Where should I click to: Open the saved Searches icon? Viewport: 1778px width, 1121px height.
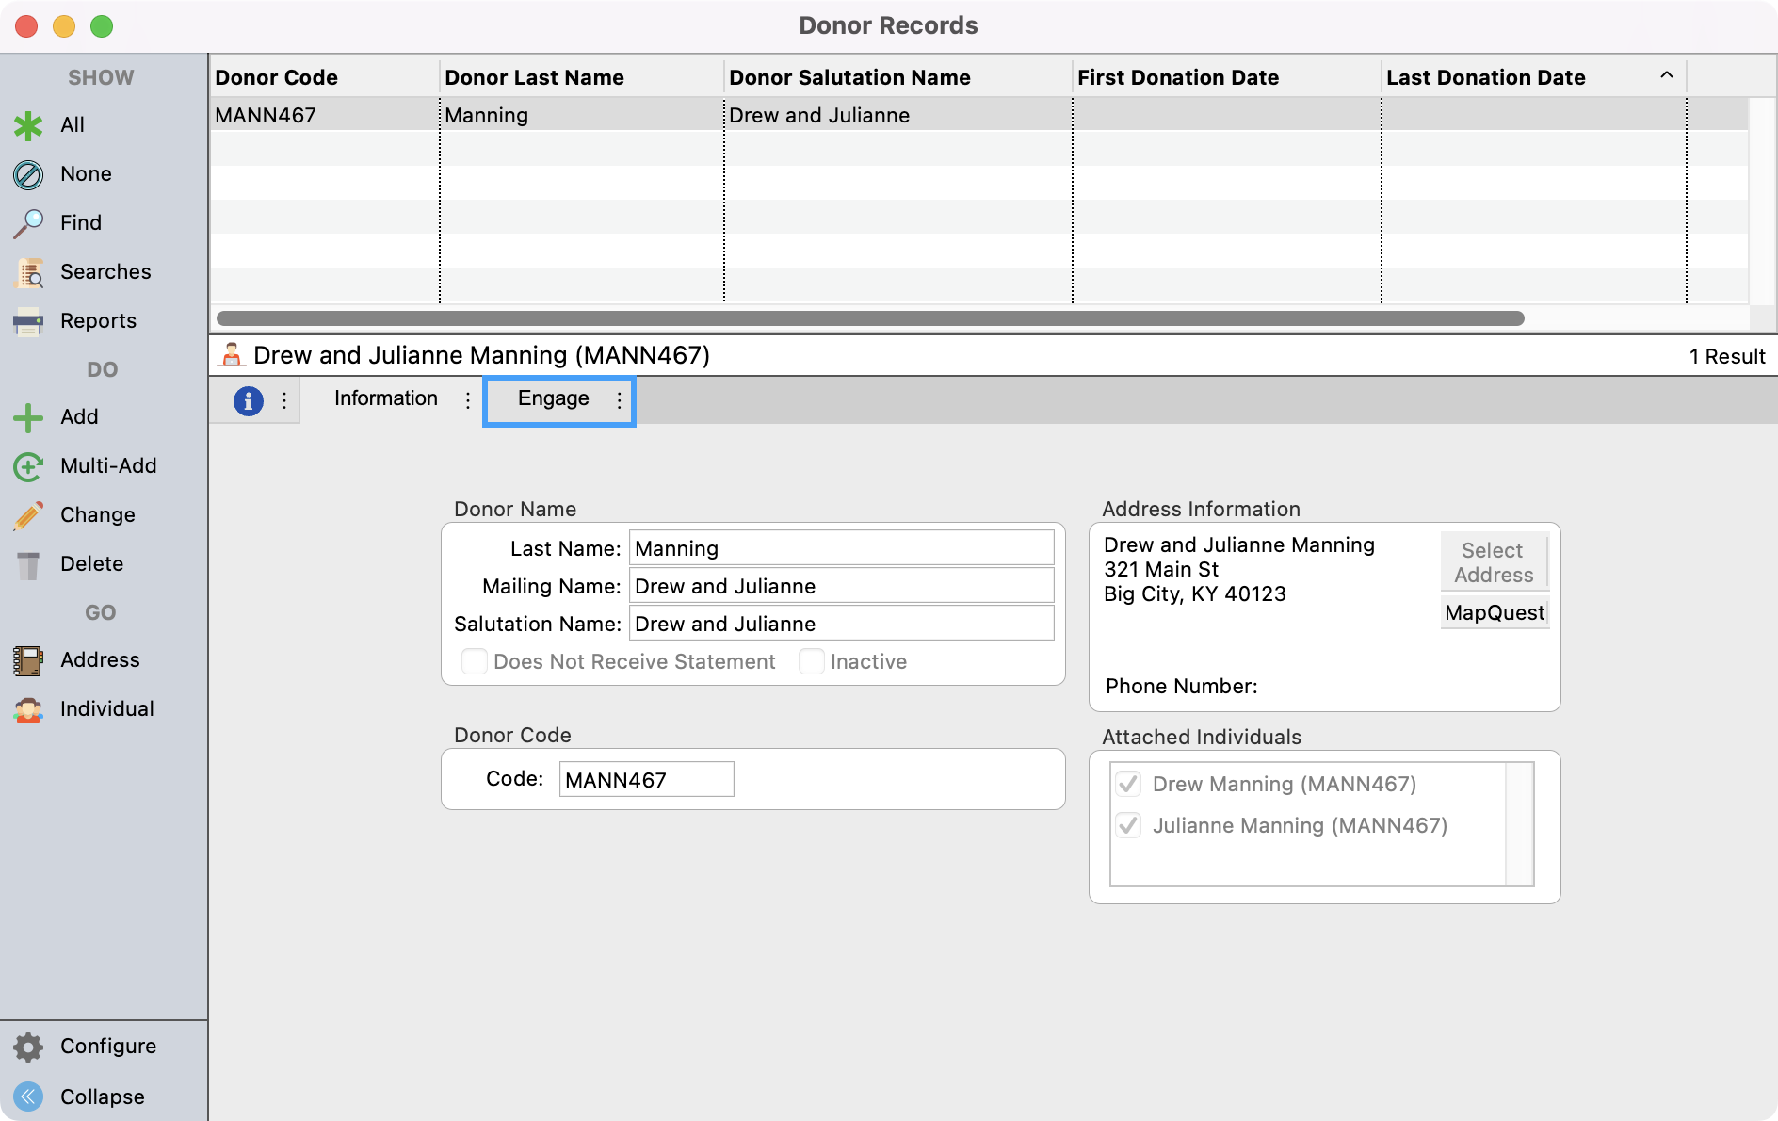tap(28, 272)
